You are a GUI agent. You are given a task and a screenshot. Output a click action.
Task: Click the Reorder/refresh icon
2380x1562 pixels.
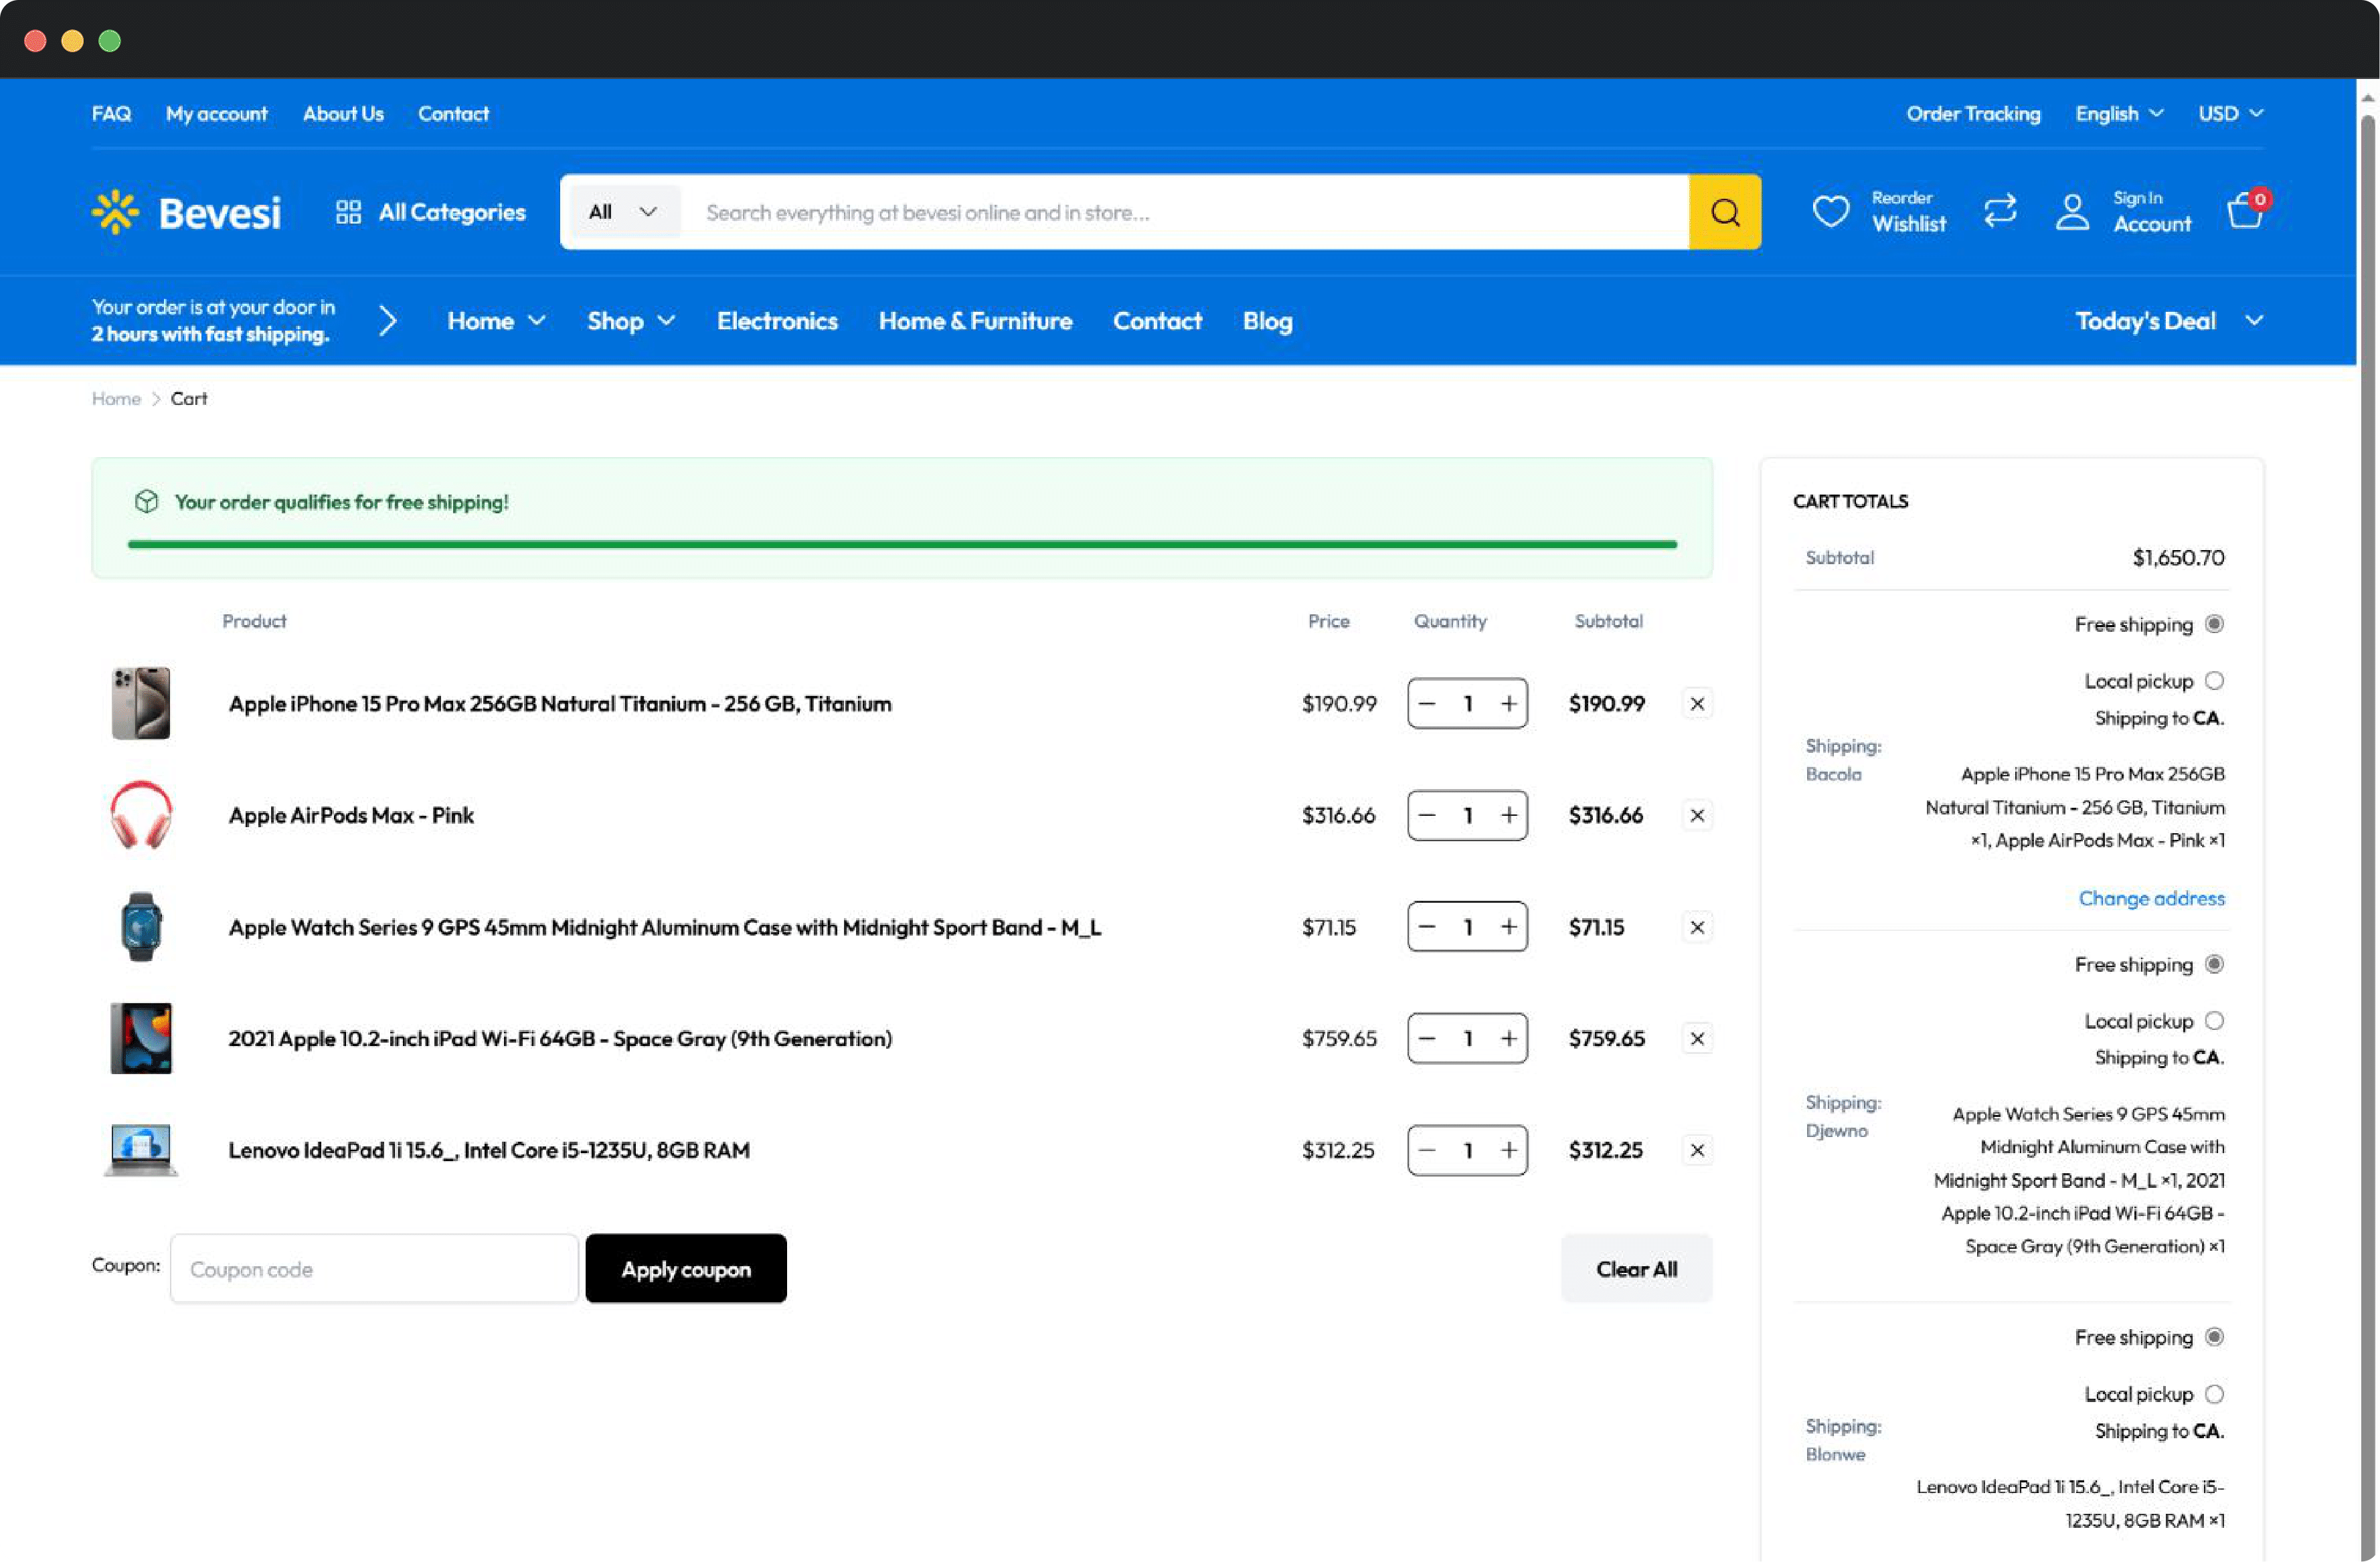[2002, 209]
